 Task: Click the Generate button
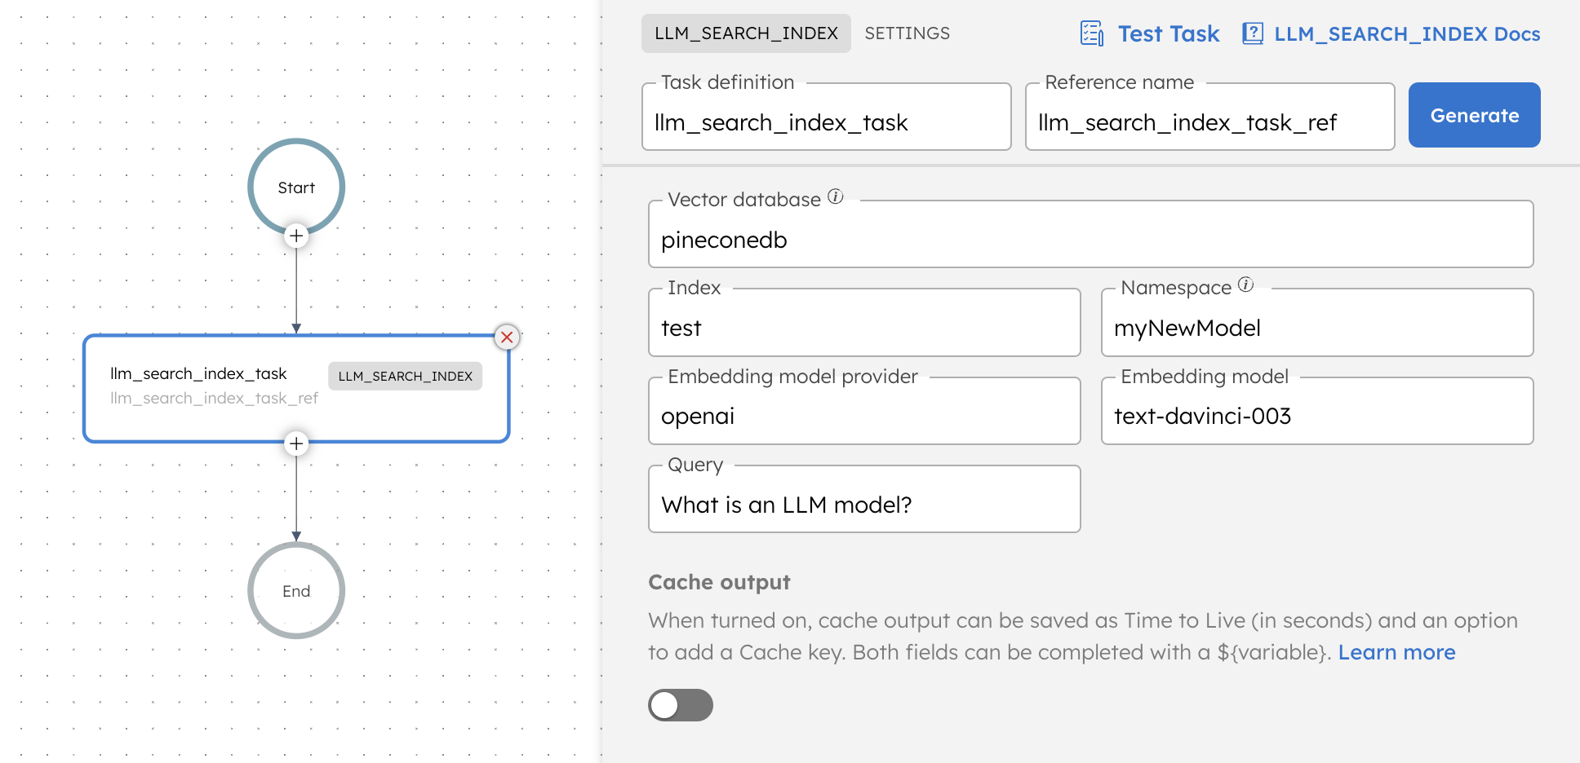(1474, 115)
